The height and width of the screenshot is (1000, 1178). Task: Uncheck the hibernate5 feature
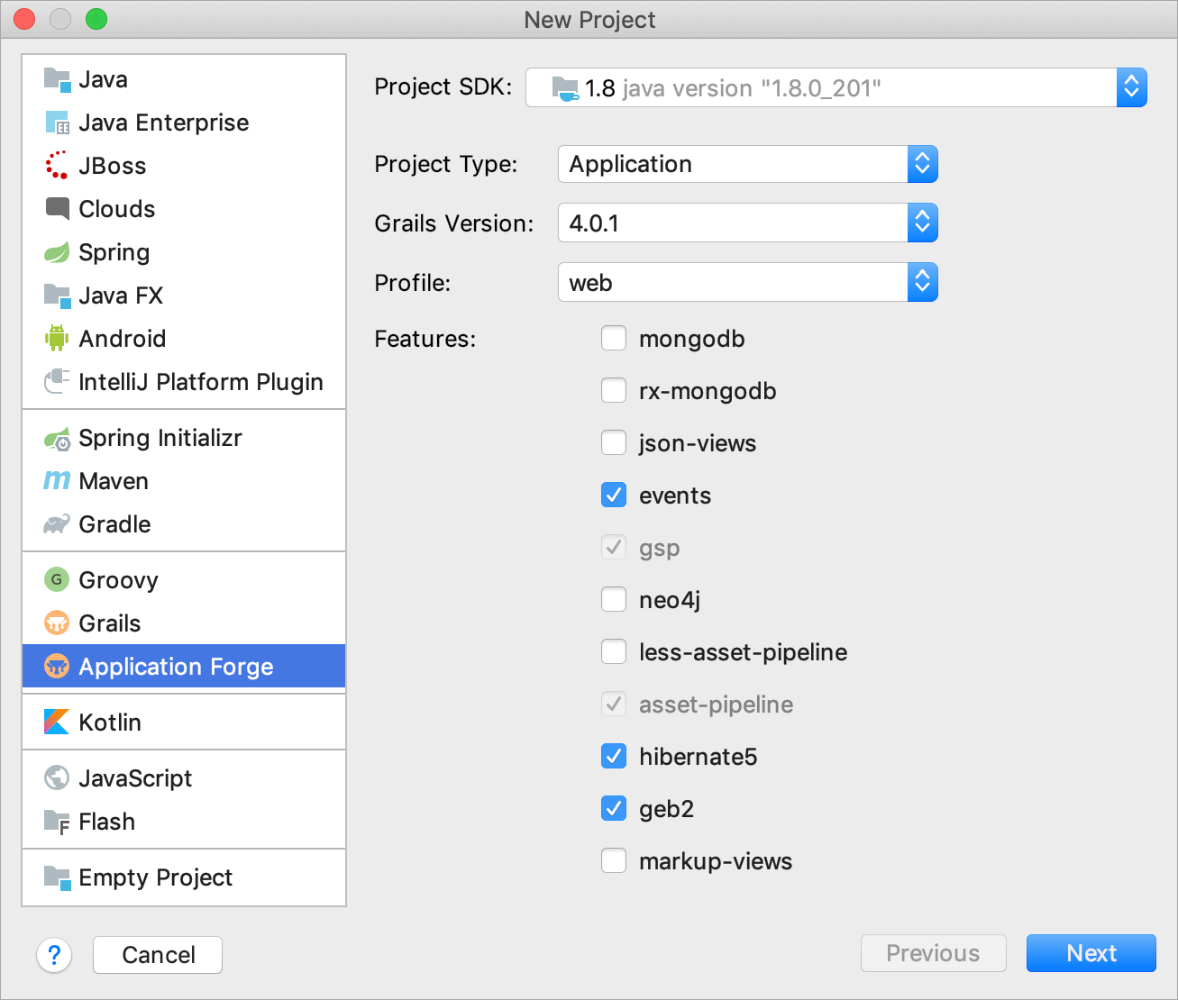click(x=614, y=756)
